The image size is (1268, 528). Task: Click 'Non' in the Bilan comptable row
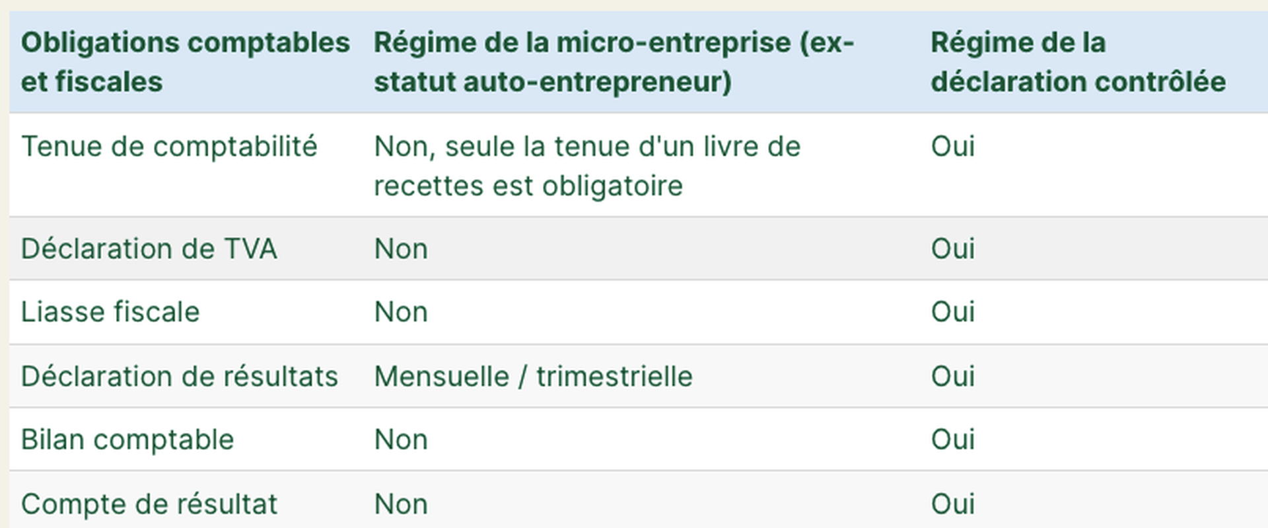pos(401,440)
